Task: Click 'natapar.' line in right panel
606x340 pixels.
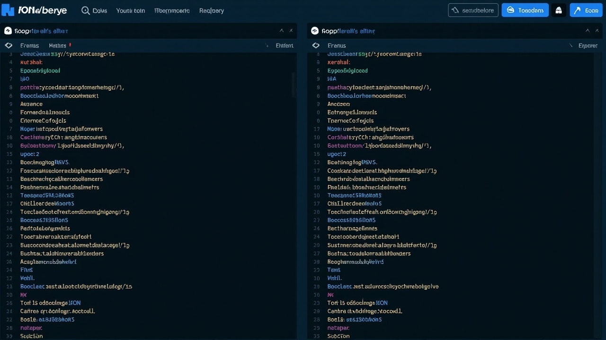Action: tap(339, 328)
